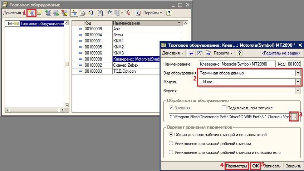The image size is (304, 171).
Task: Click the Add new item toolbar icon
Action: [x=31, y=13]
